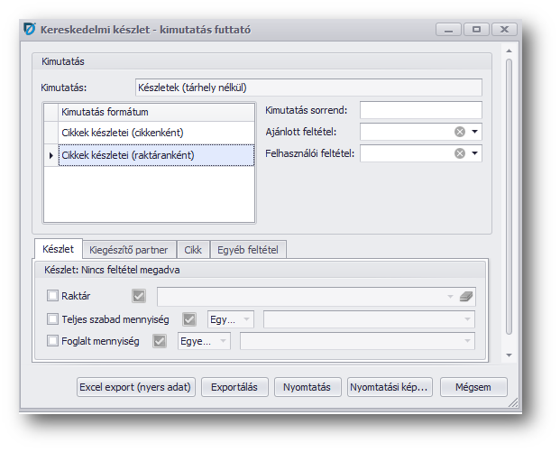Viewport: 560px width, 452px height.
Task: Click the row indicator arrow beside raktáranként
Action: (x=51, y=155)
